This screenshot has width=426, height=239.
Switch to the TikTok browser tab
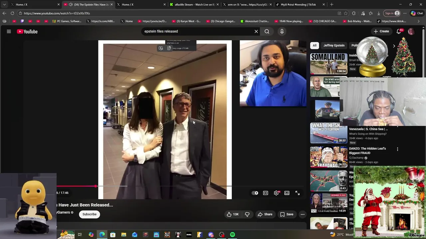click(x=301, y=5)
